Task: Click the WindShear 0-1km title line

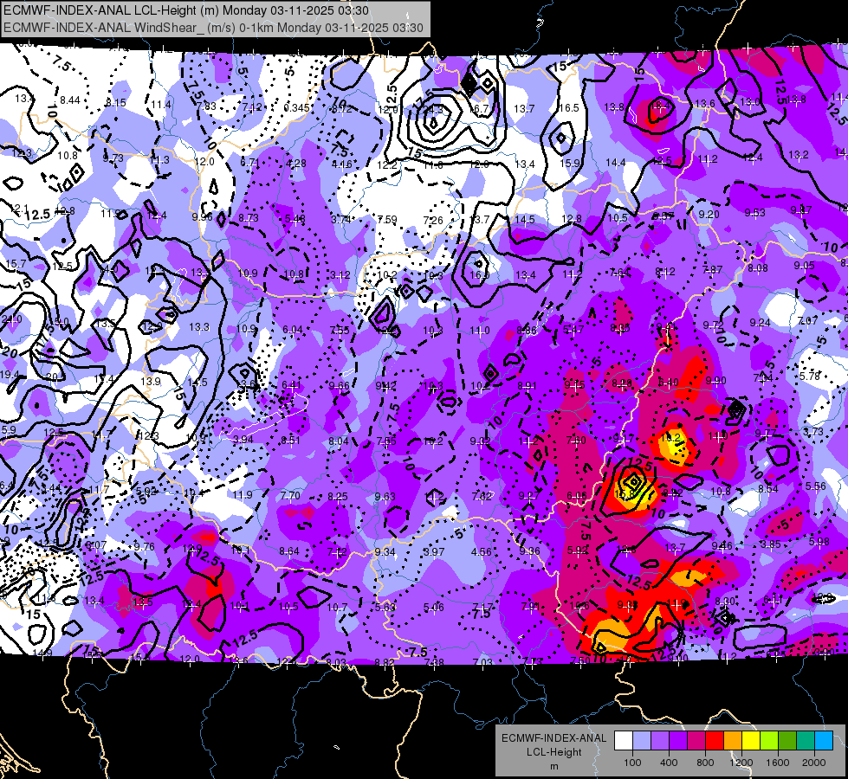Action: tap(213, 28)
